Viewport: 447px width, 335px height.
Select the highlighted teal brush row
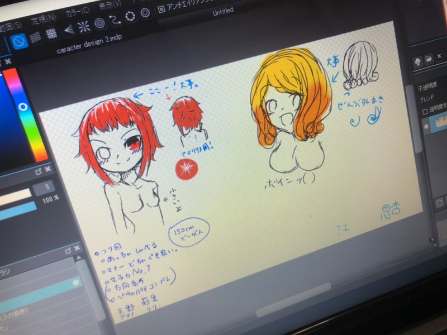click(x=40, y=295)
